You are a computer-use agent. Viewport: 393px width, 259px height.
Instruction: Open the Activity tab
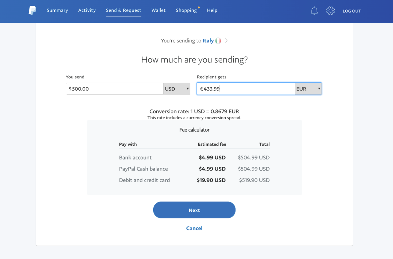click(x=87, y=10)
